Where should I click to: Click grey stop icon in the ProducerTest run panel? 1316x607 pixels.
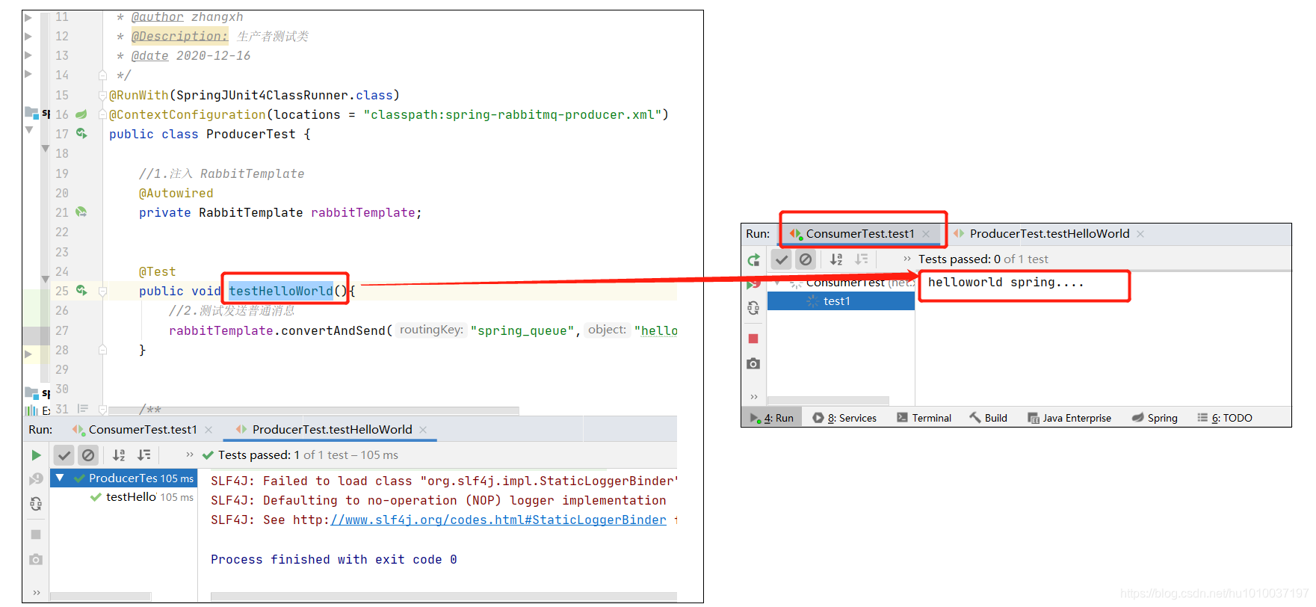click(36, 534)
